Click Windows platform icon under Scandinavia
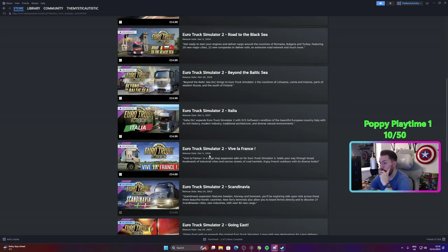Viewport: 448px width, 252px height. pyautogui.click(x=120, y=212)
